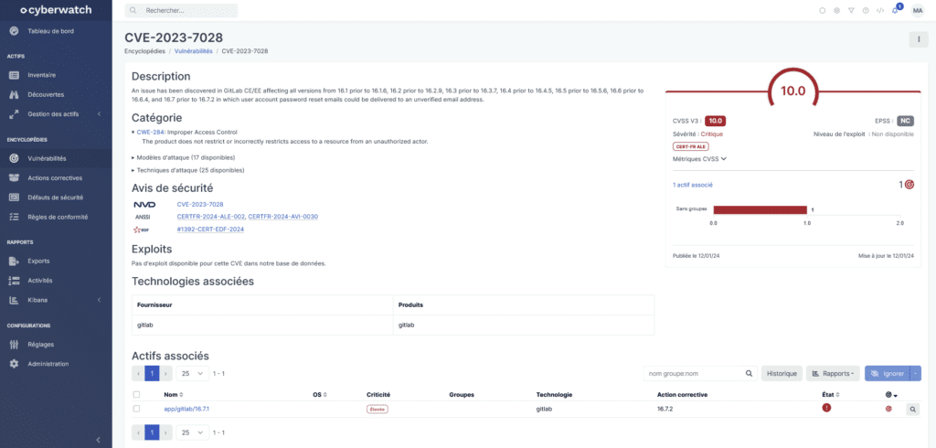
Task: Focus the Rechercher search field
Action: [x=181, y=10]
